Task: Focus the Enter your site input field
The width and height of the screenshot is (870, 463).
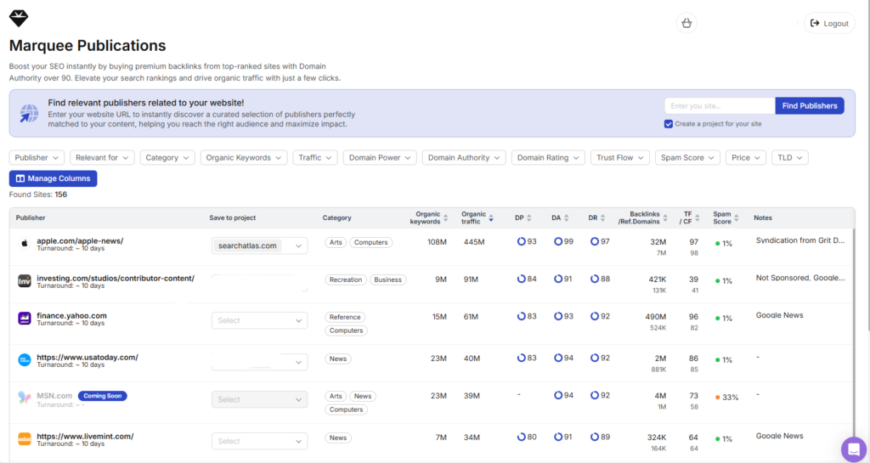Action: 720,106
